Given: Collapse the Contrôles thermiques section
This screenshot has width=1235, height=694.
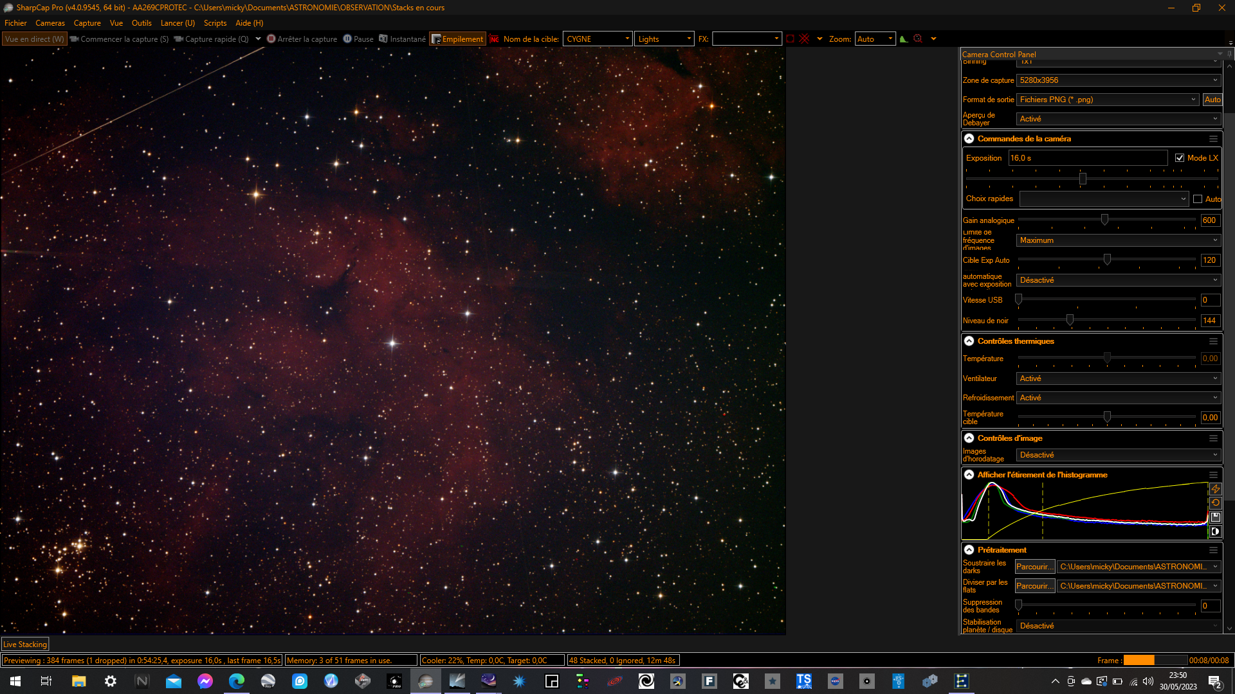Looking at the screenshot, I should pos(969,341).
